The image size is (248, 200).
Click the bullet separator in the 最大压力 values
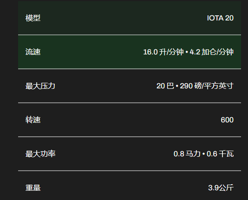[177, 87]
